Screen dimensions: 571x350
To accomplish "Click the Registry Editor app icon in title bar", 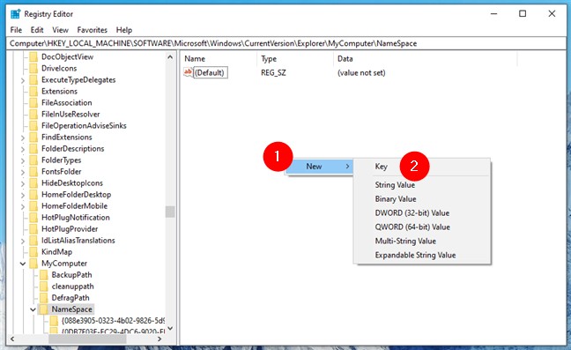I will pyautogui.click(x=15, y=14).
